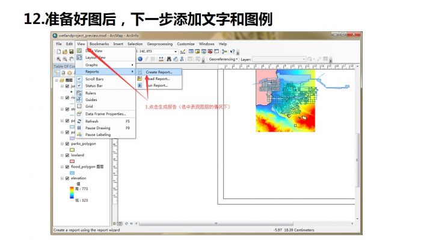Click the Save disk icon

point(71,52)
